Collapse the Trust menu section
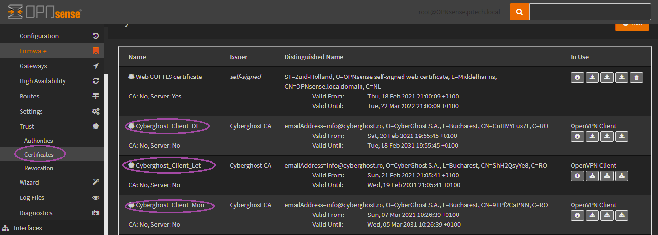 click(x=27, y=126)
